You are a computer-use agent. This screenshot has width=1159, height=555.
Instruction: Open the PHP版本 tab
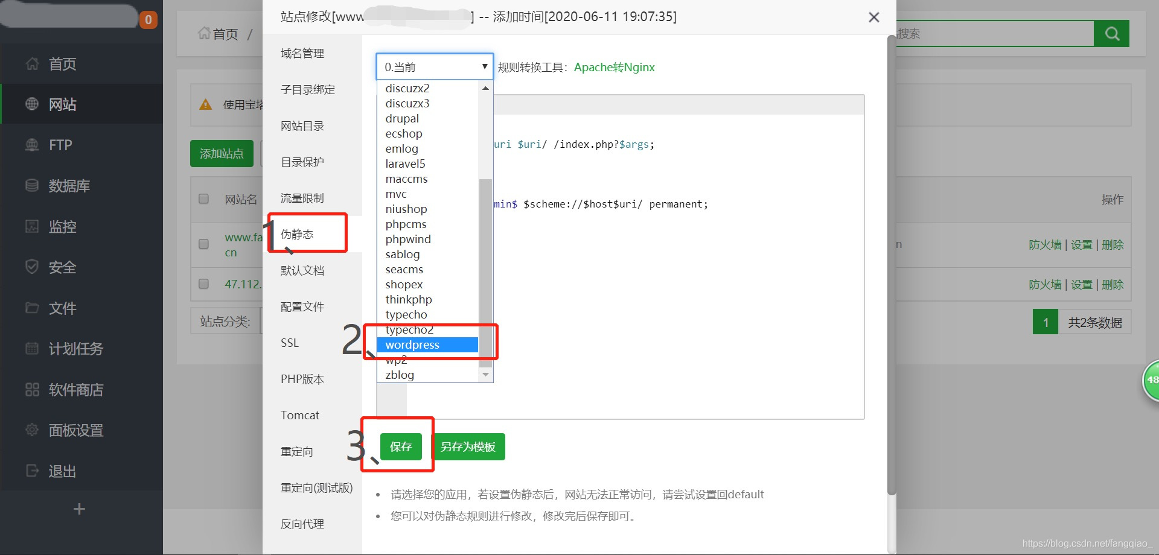point(302,379)
